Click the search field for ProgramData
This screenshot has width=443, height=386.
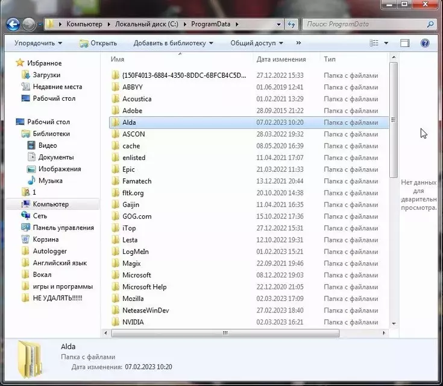click(x=365, y=24)
